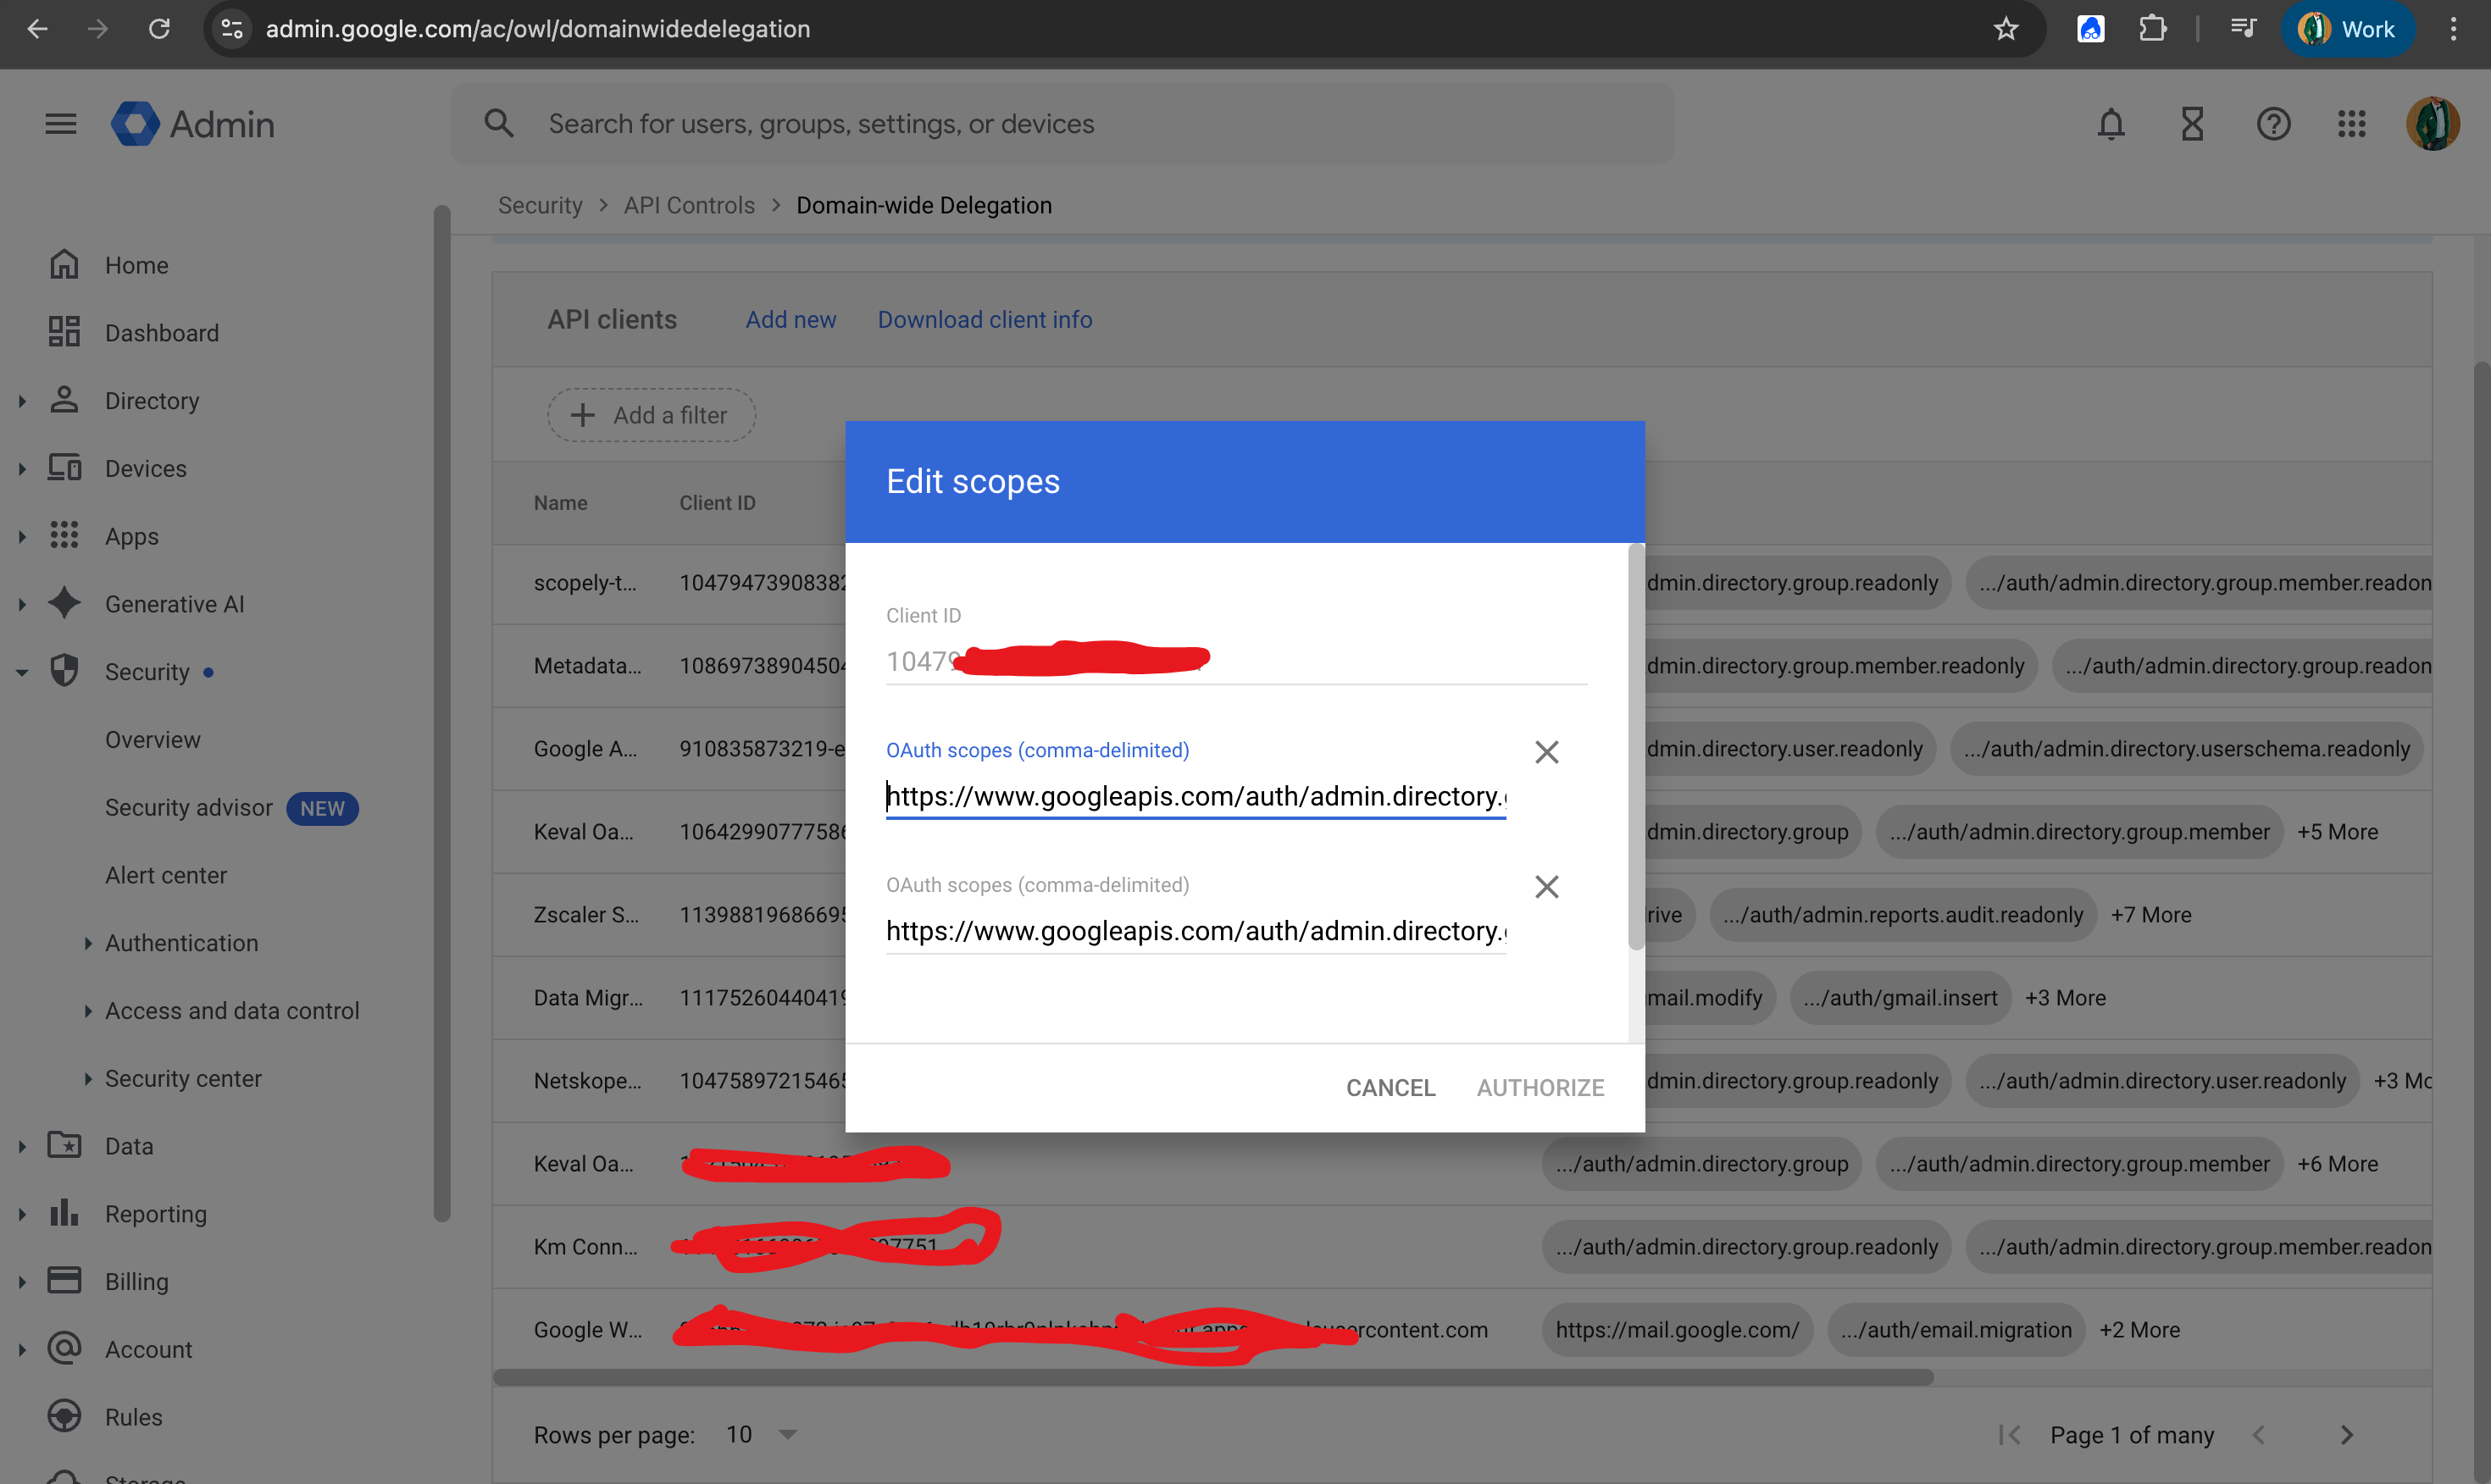Viewport: 2491px width, 1484px height.
Task: Click the hourglass tasks icon
Action: [x=2192, y=124]
